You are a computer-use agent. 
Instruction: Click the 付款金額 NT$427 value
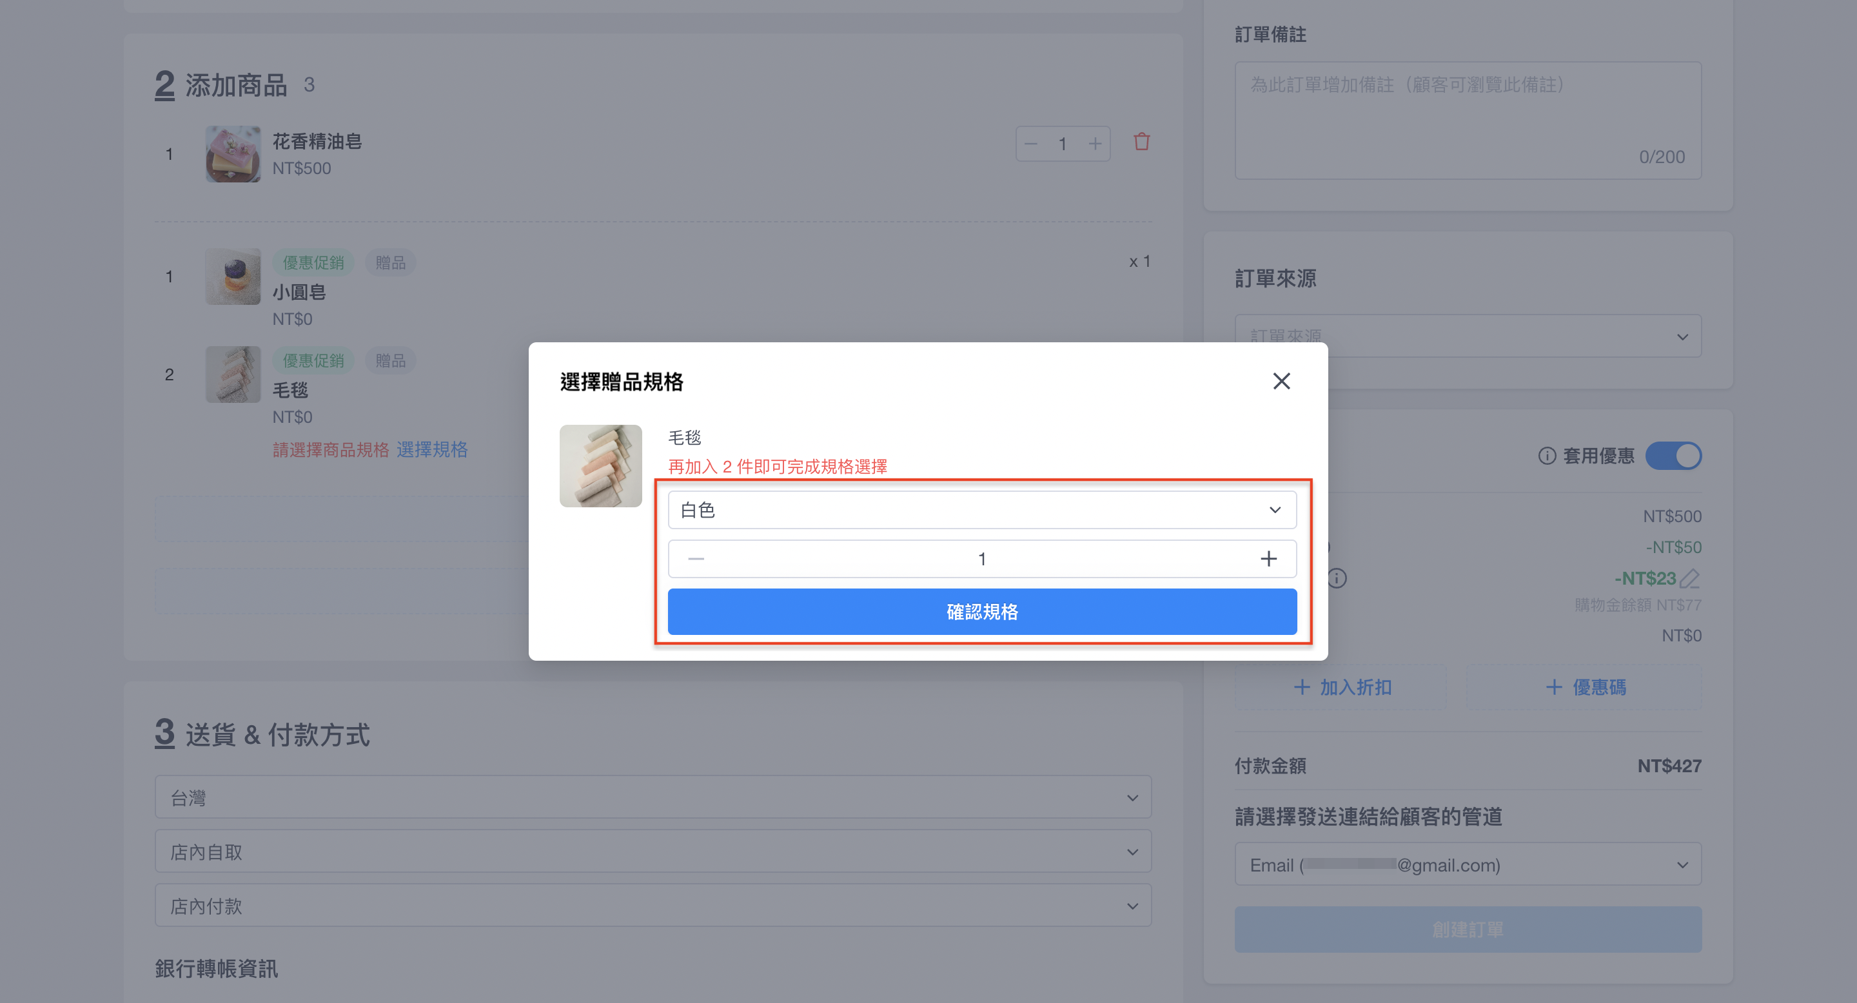[x=1669, y=765]
